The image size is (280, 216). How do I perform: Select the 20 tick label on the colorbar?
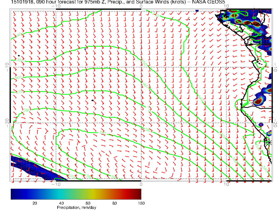(x=34, y=203)
